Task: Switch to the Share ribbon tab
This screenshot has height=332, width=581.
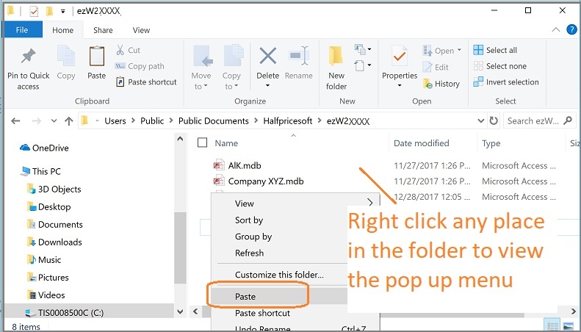Action: pos(103,30)
